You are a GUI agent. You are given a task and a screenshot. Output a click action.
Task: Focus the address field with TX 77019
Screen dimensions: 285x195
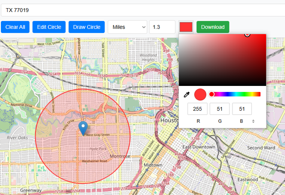[144, 10]
